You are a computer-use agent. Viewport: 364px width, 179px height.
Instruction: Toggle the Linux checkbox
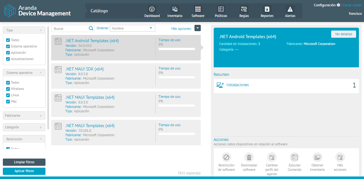(8, 95)
